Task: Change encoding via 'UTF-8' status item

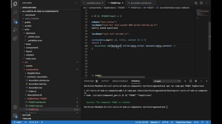Action: click(x=165, y=122)
